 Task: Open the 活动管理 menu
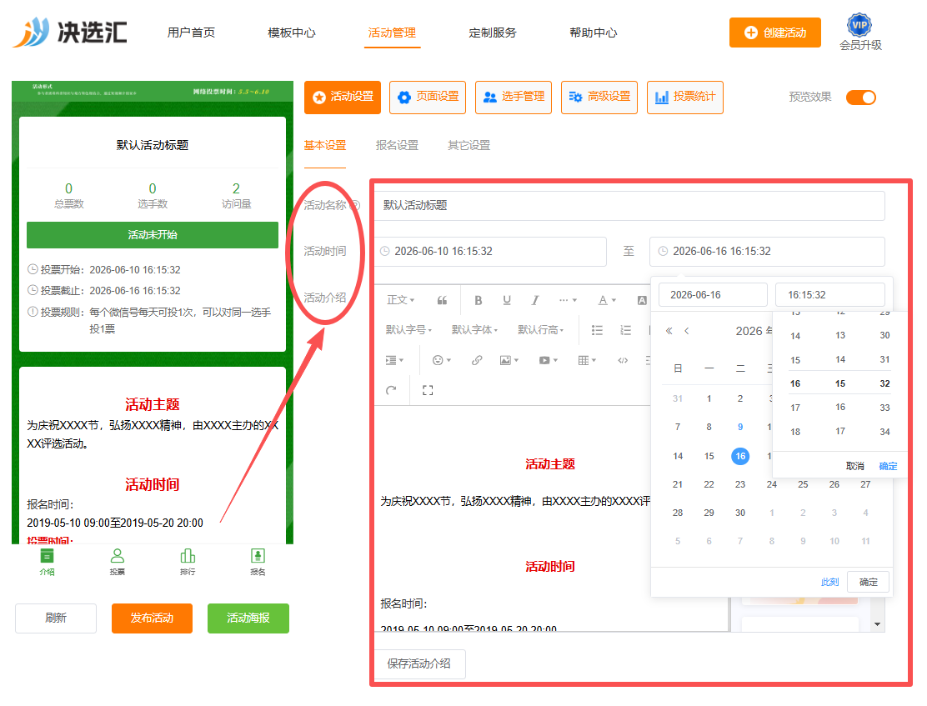point(392,33)
